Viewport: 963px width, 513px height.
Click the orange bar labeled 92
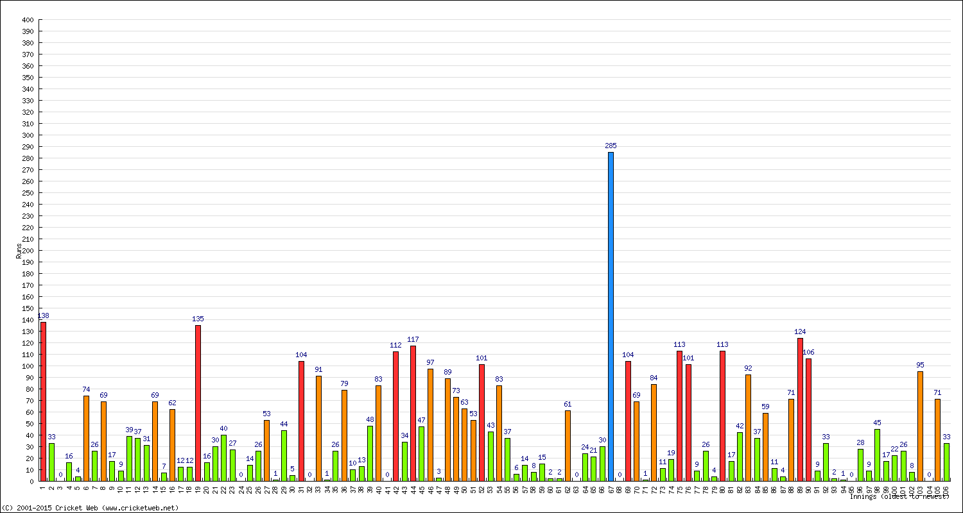[748, 428]
